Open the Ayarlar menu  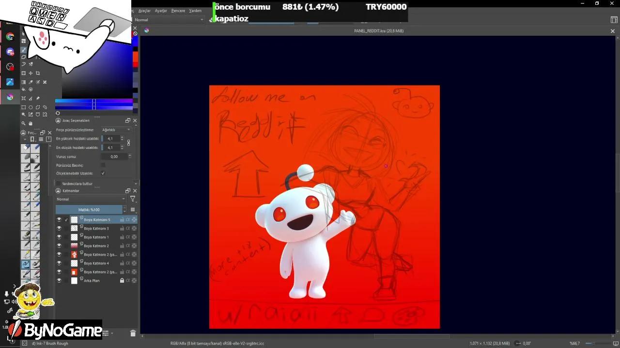[161, 11]
